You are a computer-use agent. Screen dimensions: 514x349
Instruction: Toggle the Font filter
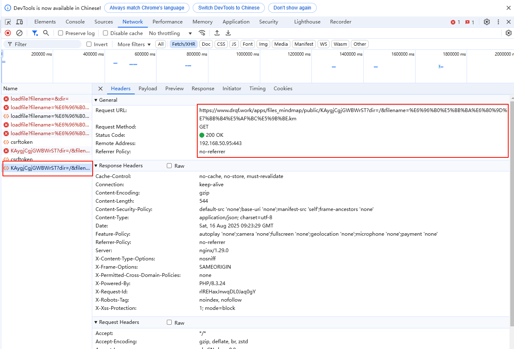coord(248,44)
